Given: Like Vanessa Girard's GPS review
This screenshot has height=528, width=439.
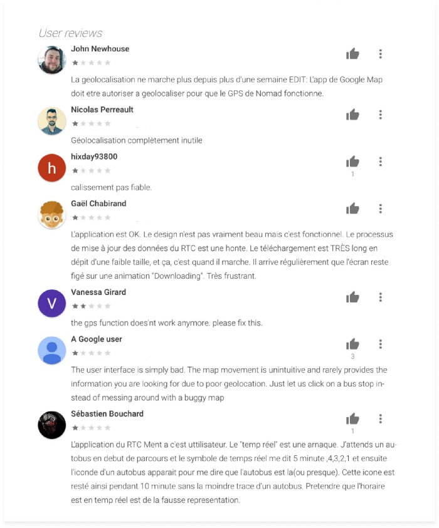Looking at the screenshot, I should (x=352, y=297).
